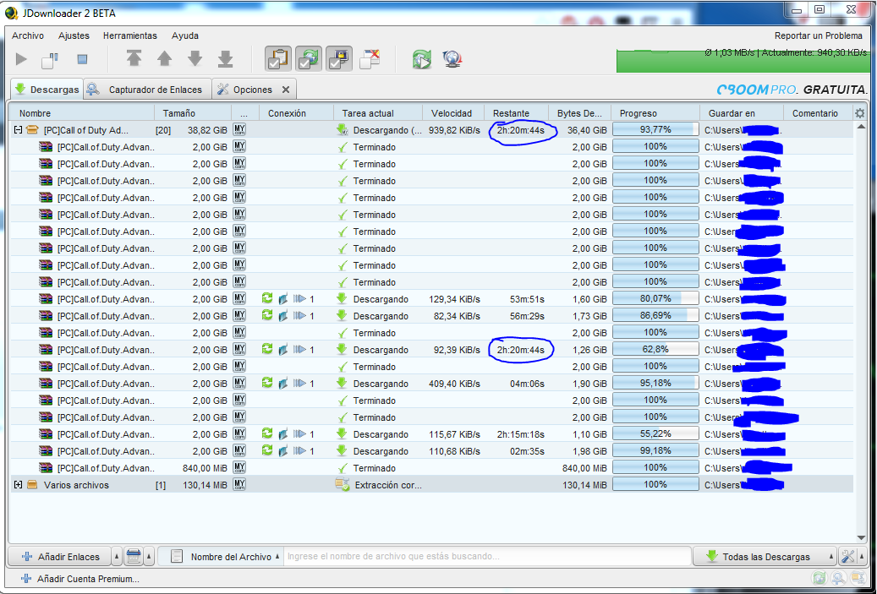Toggle clipboard monitoring in the toolbar
The image size is (877, 594).
pyautogui.click(x=278, y=58)
